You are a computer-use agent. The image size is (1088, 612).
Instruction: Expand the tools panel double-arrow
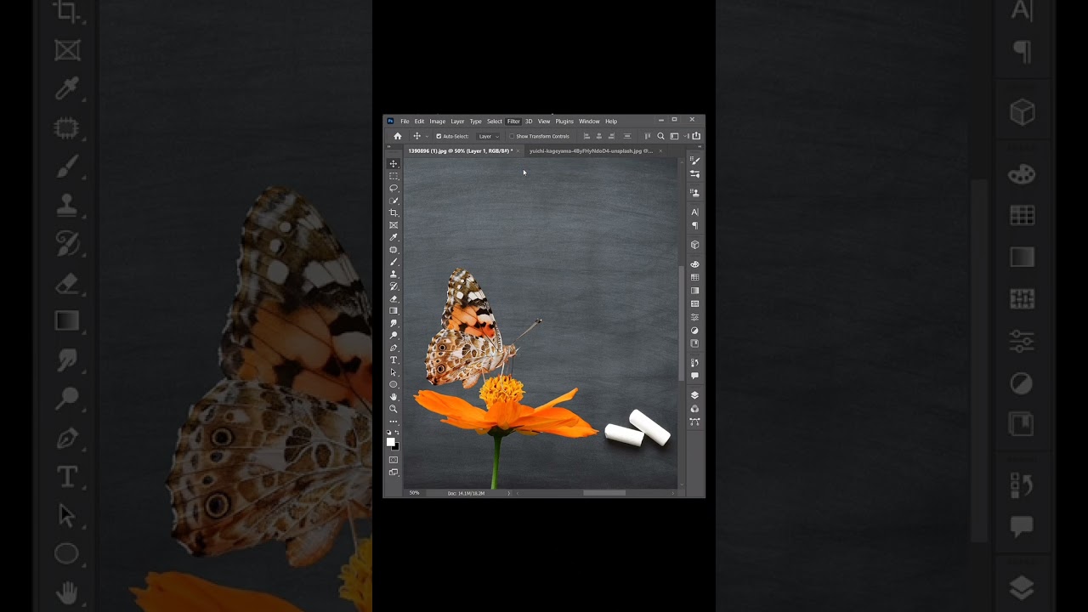(388, 146)
